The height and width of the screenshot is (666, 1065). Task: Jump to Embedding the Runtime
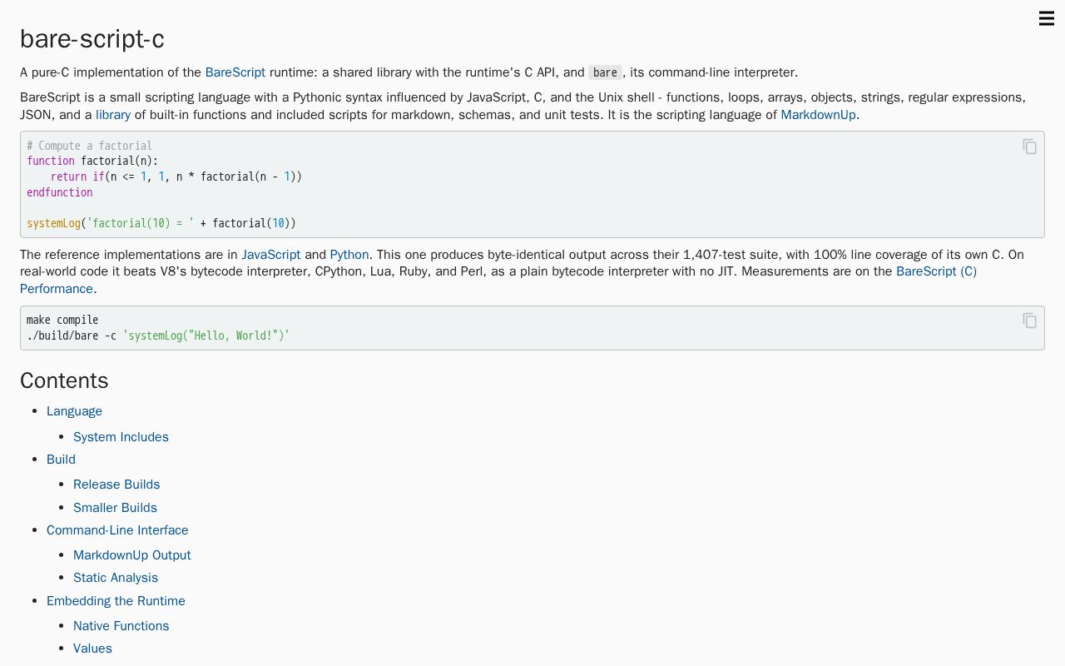pyautogui.click(x=116, y=601)
